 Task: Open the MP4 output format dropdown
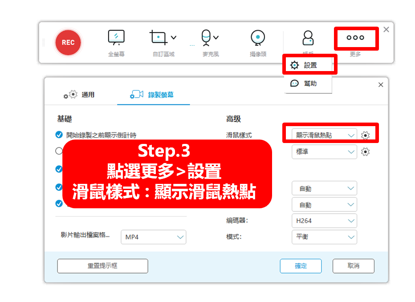click(154, 237)
